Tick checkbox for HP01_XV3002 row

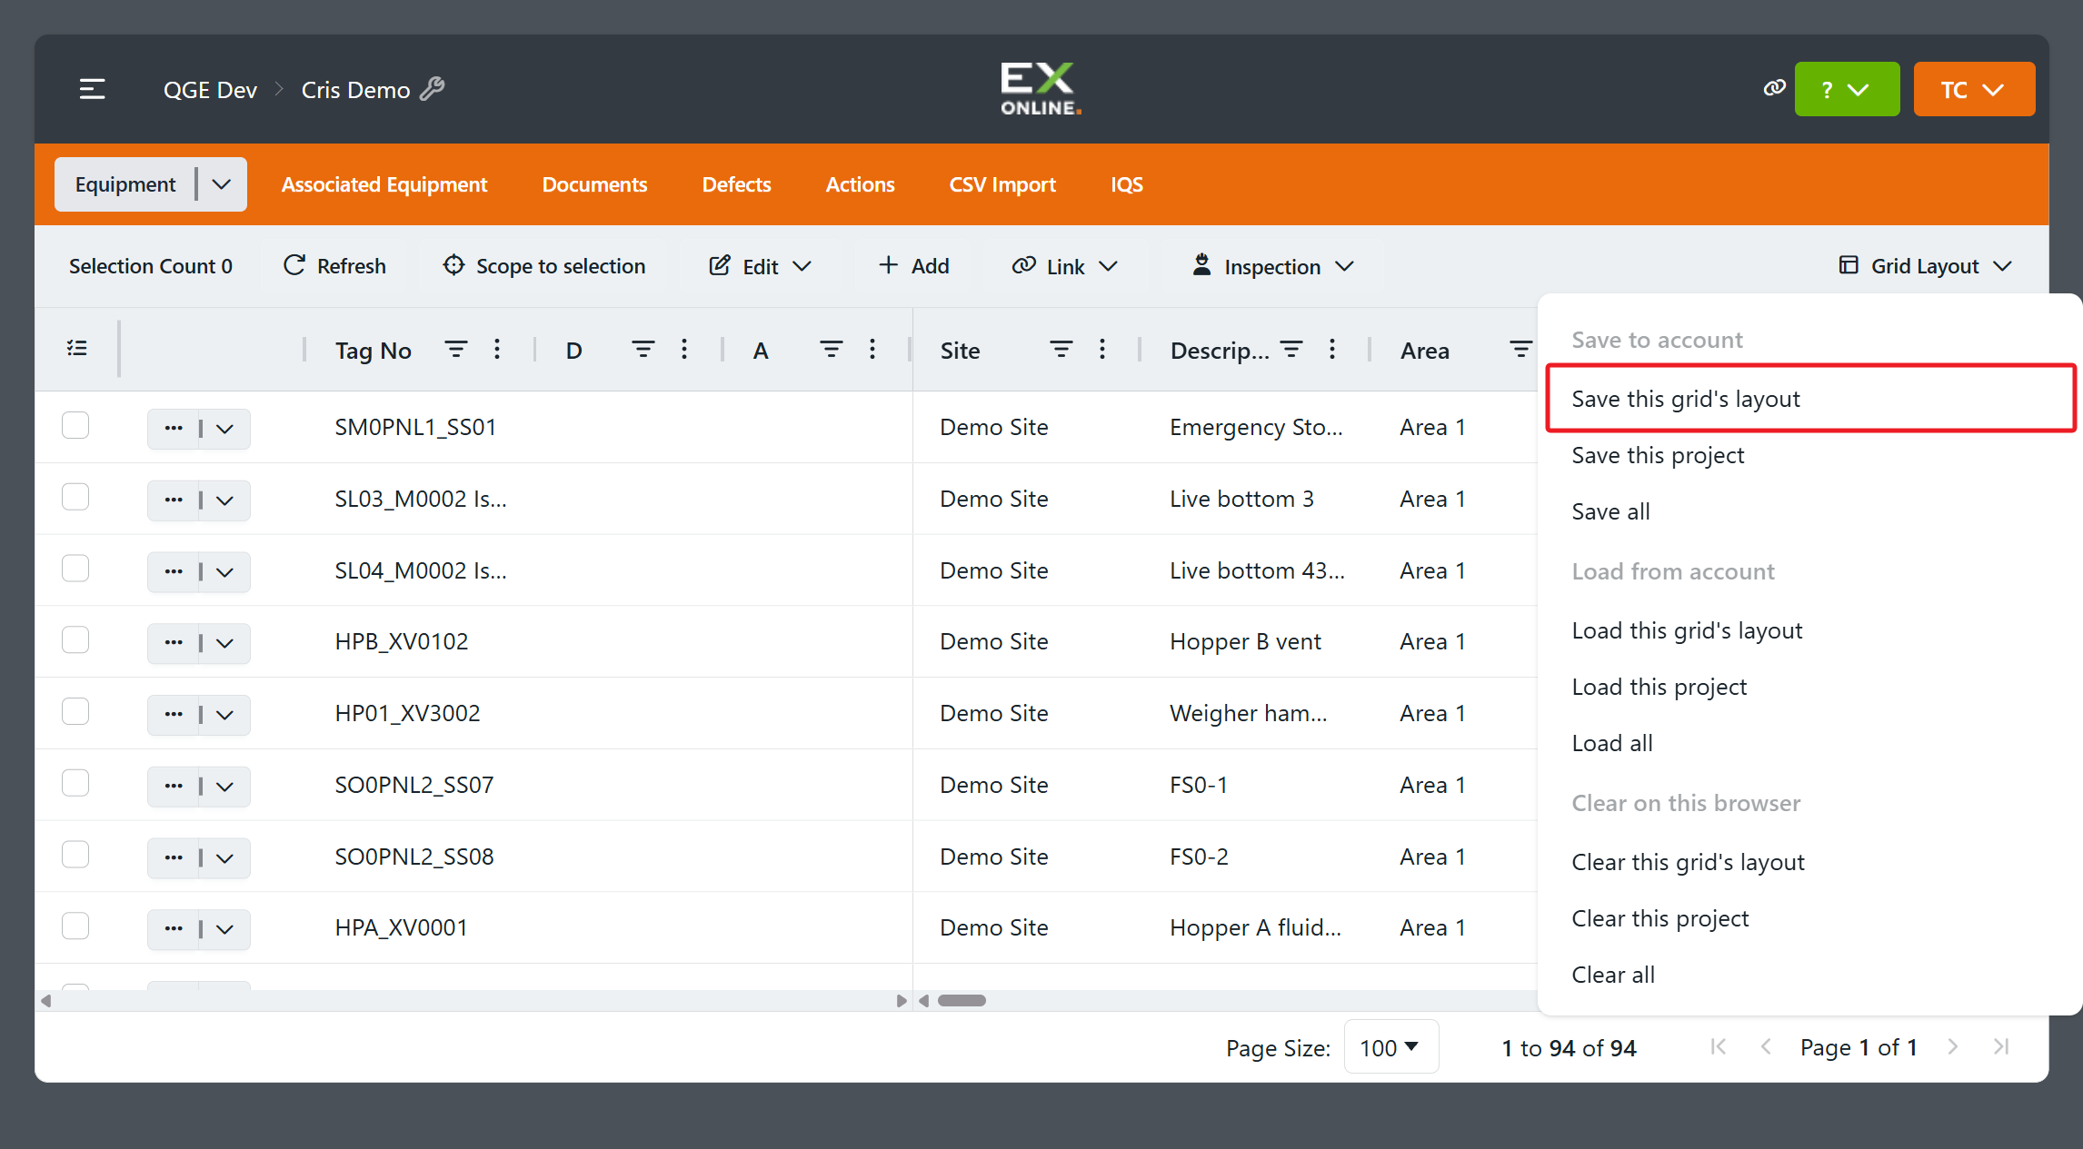(x=75, y=711)
